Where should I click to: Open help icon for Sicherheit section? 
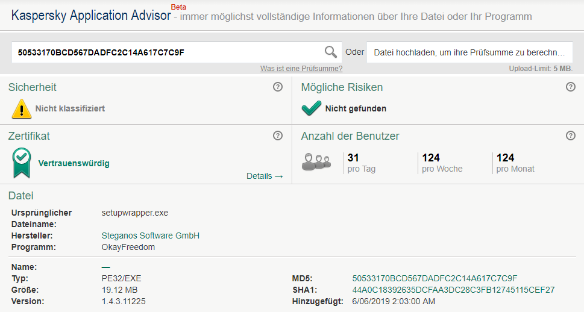(x=278, y=87)
